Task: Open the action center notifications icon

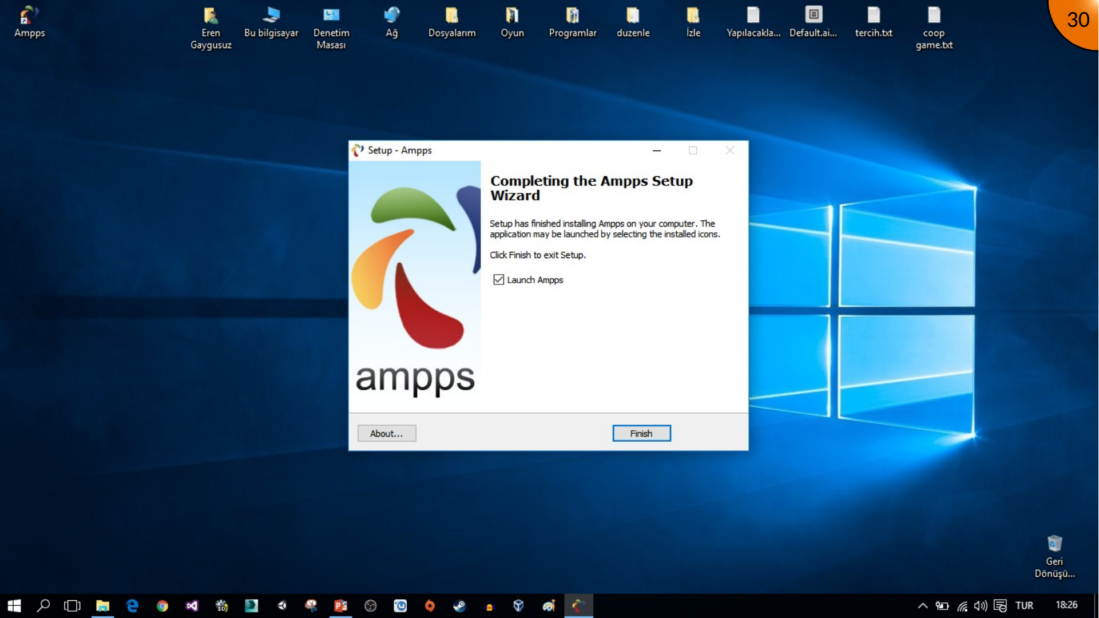Action: click(1000, 606)
